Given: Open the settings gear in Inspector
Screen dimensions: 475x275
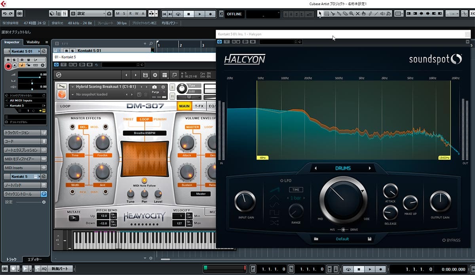Looking at the screenshot, I should coord(44,202).
